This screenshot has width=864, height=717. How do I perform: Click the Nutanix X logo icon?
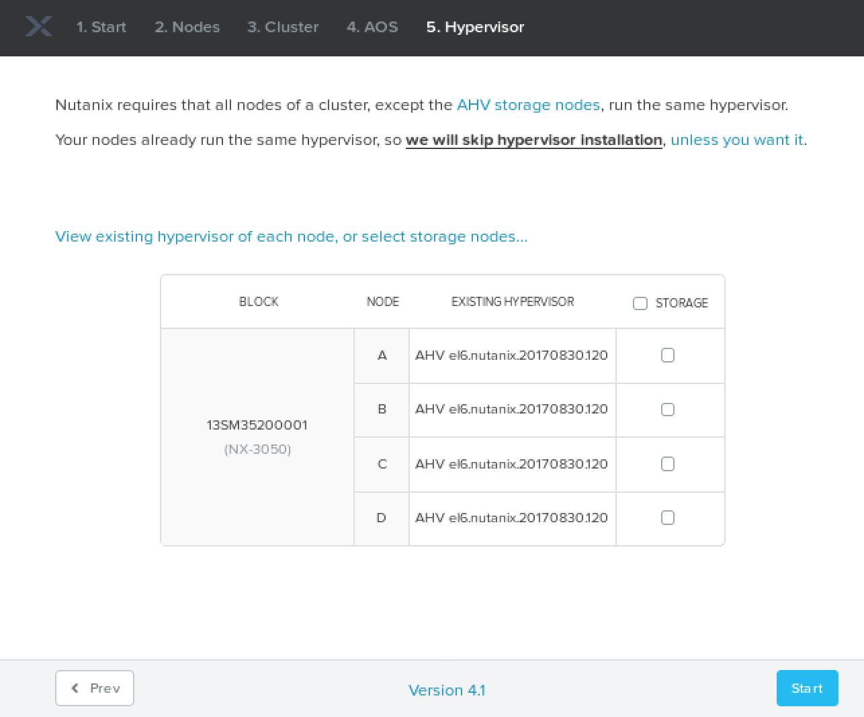click(38, 27)
